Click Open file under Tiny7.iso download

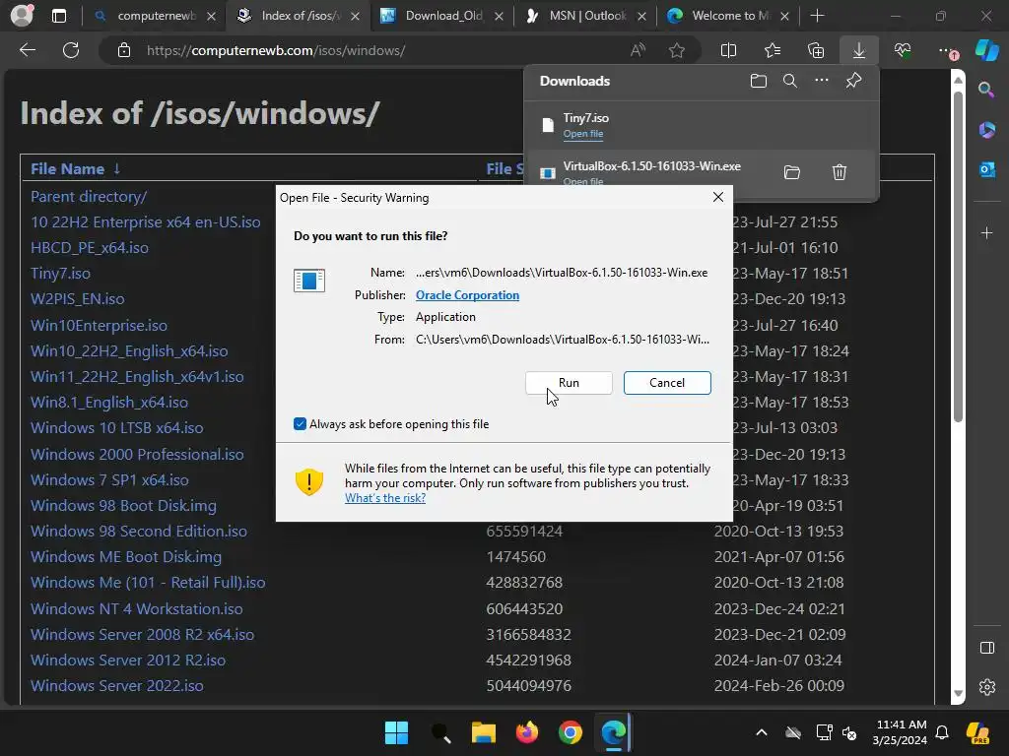[583, 134]
